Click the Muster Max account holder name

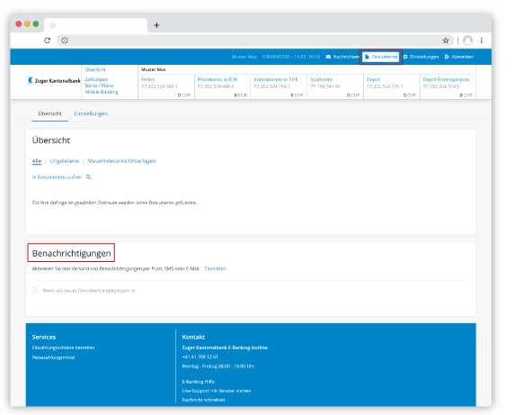click(x=154, y=69)
